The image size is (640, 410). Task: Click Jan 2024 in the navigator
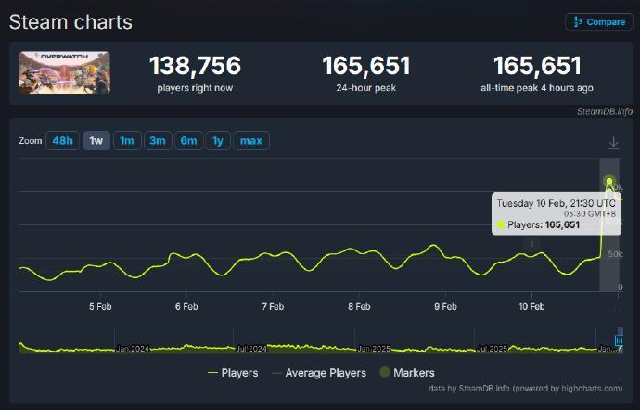pyautogui.click(x=133, y=349)
